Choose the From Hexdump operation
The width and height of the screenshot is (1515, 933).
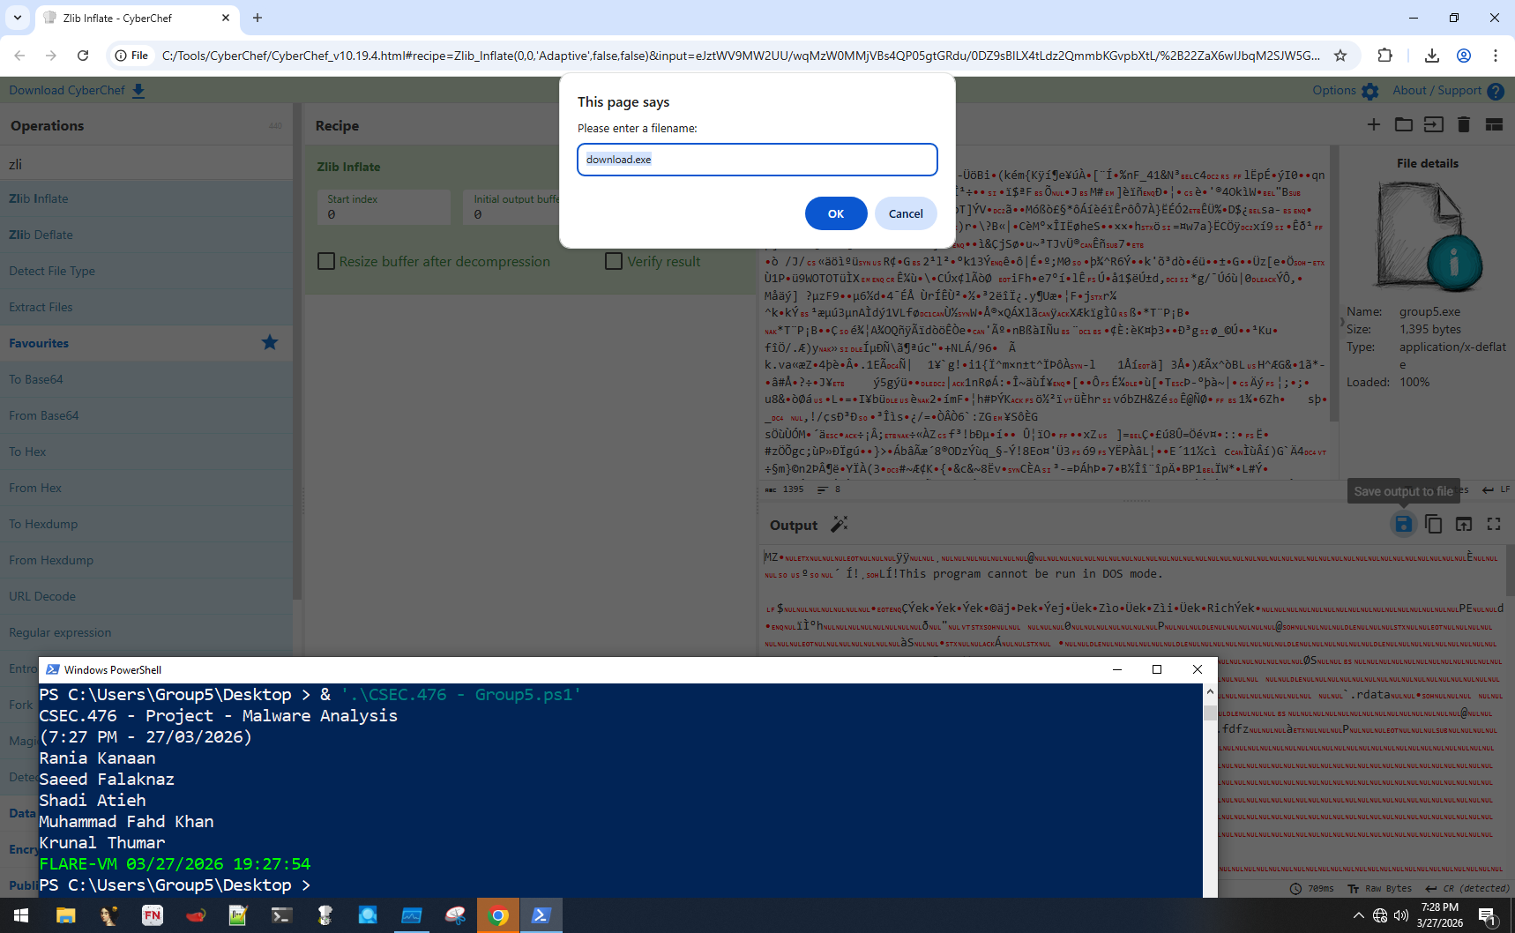click(146, 560)
